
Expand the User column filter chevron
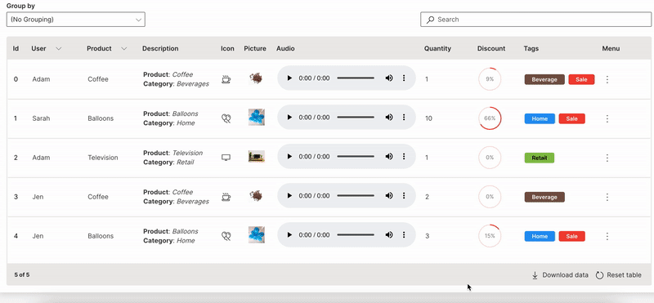coord(59,49)
